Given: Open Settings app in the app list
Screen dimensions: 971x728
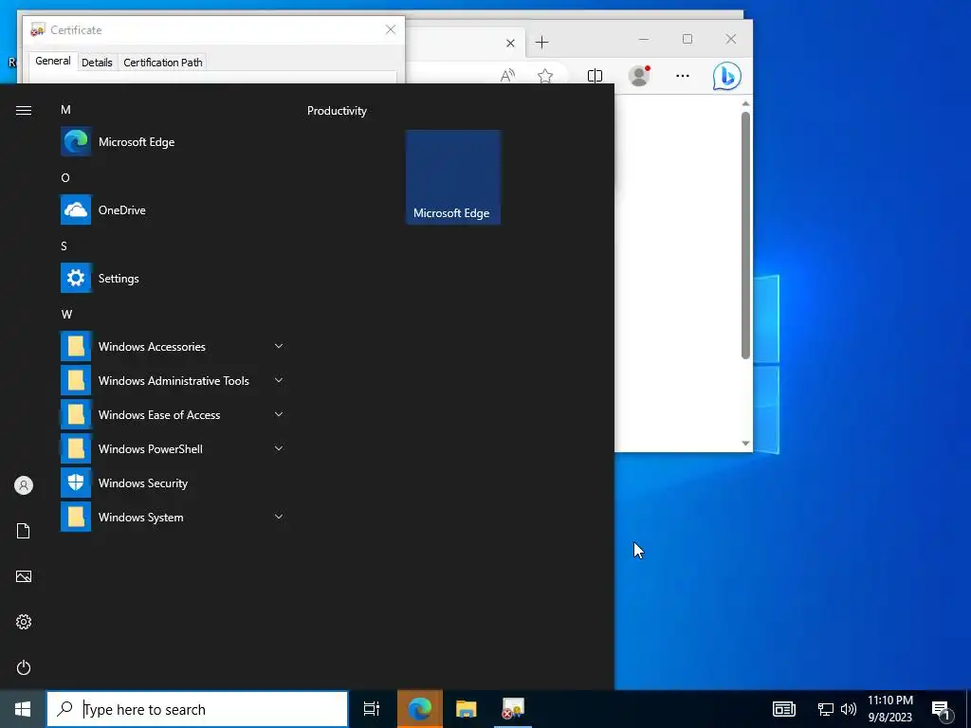Looking at the screenshot, I should [173, 278].
